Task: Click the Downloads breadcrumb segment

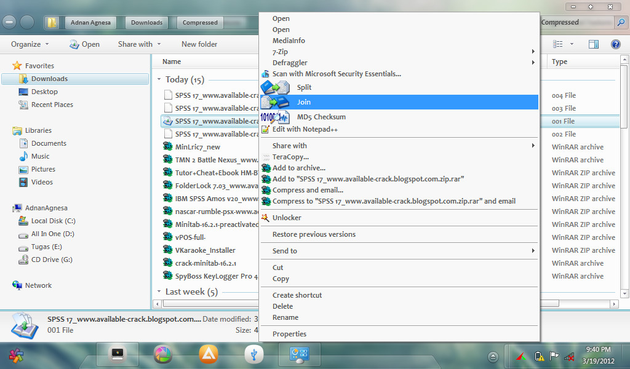Action: point(146,23)
